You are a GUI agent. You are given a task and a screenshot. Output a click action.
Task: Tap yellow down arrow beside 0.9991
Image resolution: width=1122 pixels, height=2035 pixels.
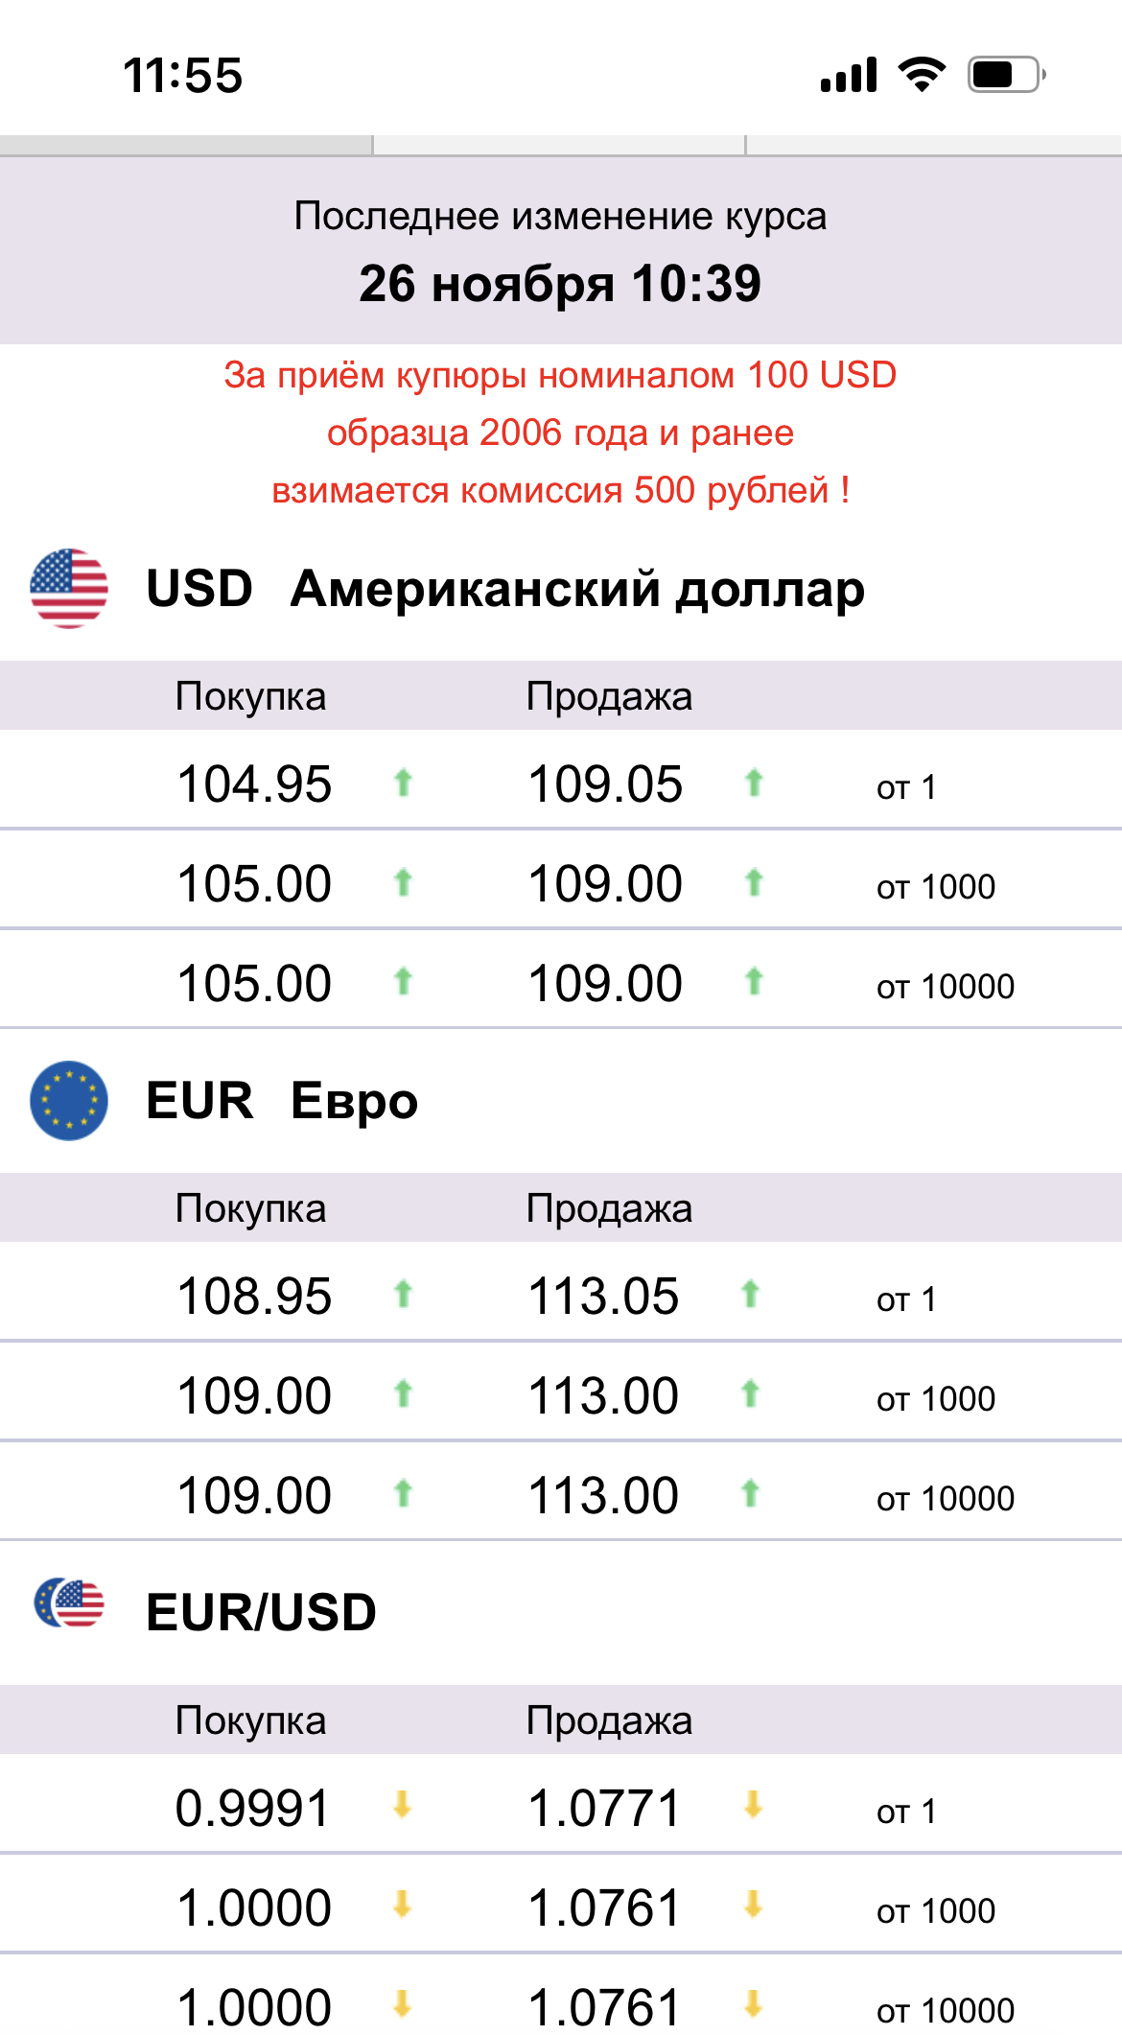pyautogui.click(x=403, y=1806)
